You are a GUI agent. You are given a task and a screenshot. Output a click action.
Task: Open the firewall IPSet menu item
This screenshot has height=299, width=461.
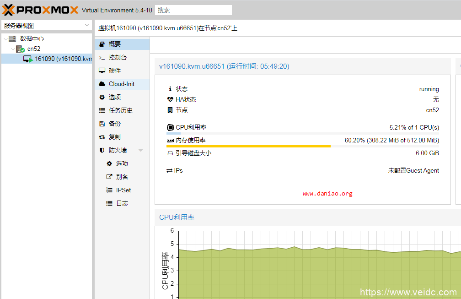123,190
